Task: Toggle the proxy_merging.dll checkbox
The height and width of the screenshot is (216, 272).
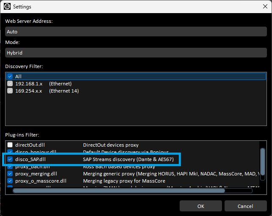Action: [10, 174]
